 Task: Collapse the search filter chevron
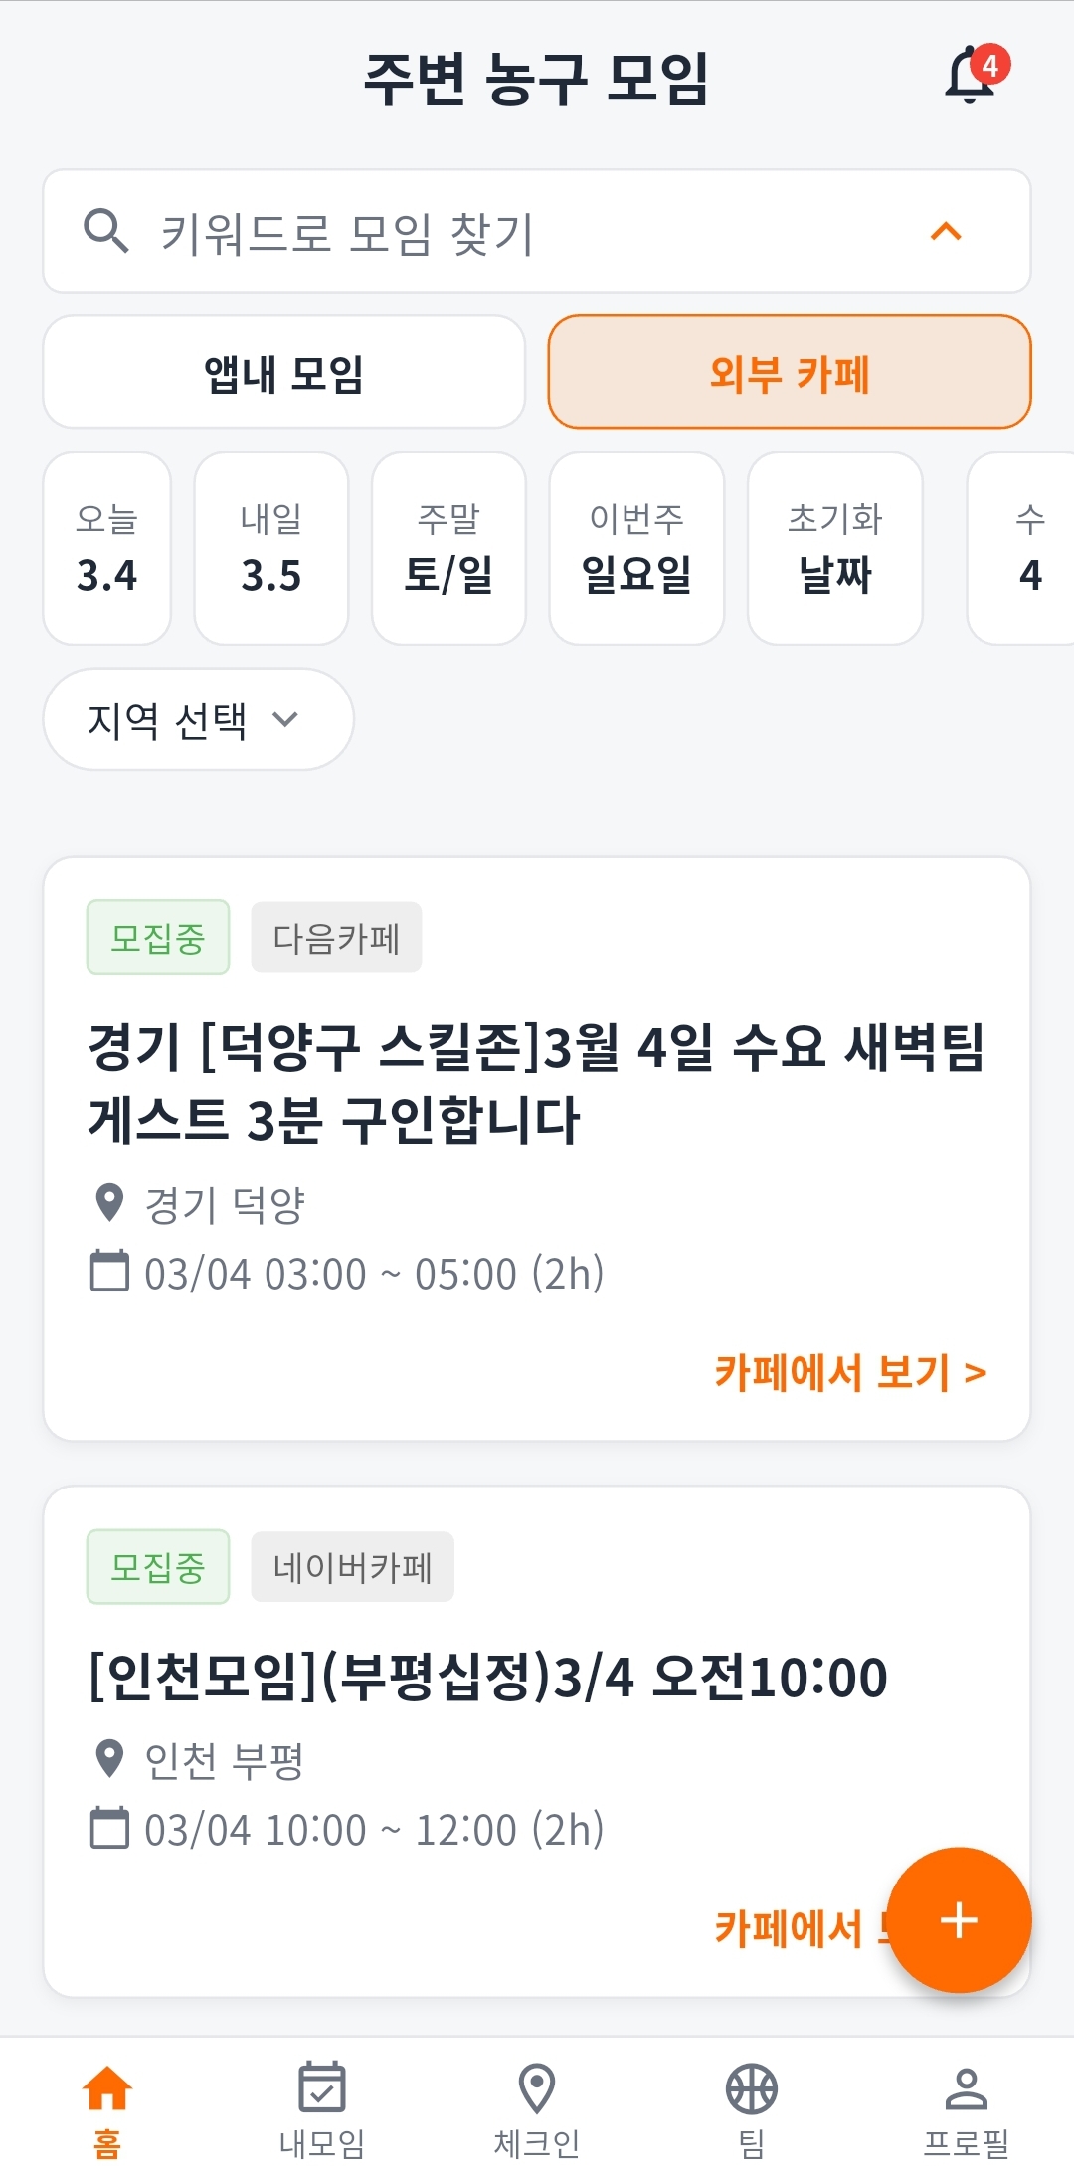[946, 232]
